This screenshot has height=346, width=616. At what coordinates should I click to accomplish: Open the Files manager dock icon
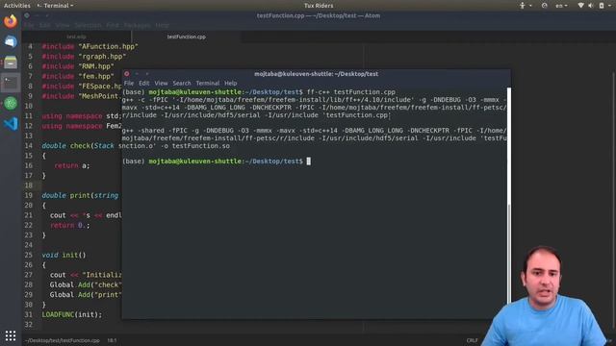tap(11, 62)
